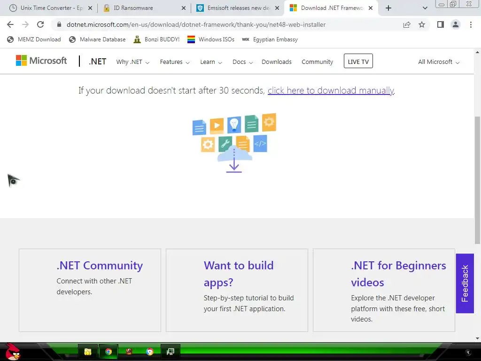Close the Emsisoft releases tab
This screenshot has height=361, width=481.
(x=277, y=8)
